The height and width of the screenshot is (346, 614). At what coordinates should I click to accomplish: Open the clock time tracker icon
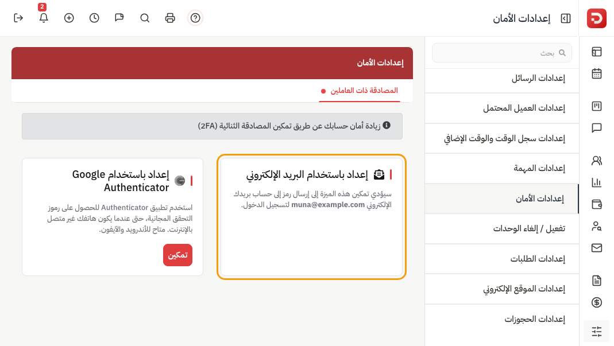click(94, 18)
